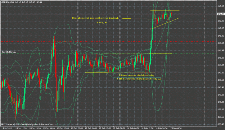
Task: Select the yellow range-bottom line near 140.85
Action: 132,72
